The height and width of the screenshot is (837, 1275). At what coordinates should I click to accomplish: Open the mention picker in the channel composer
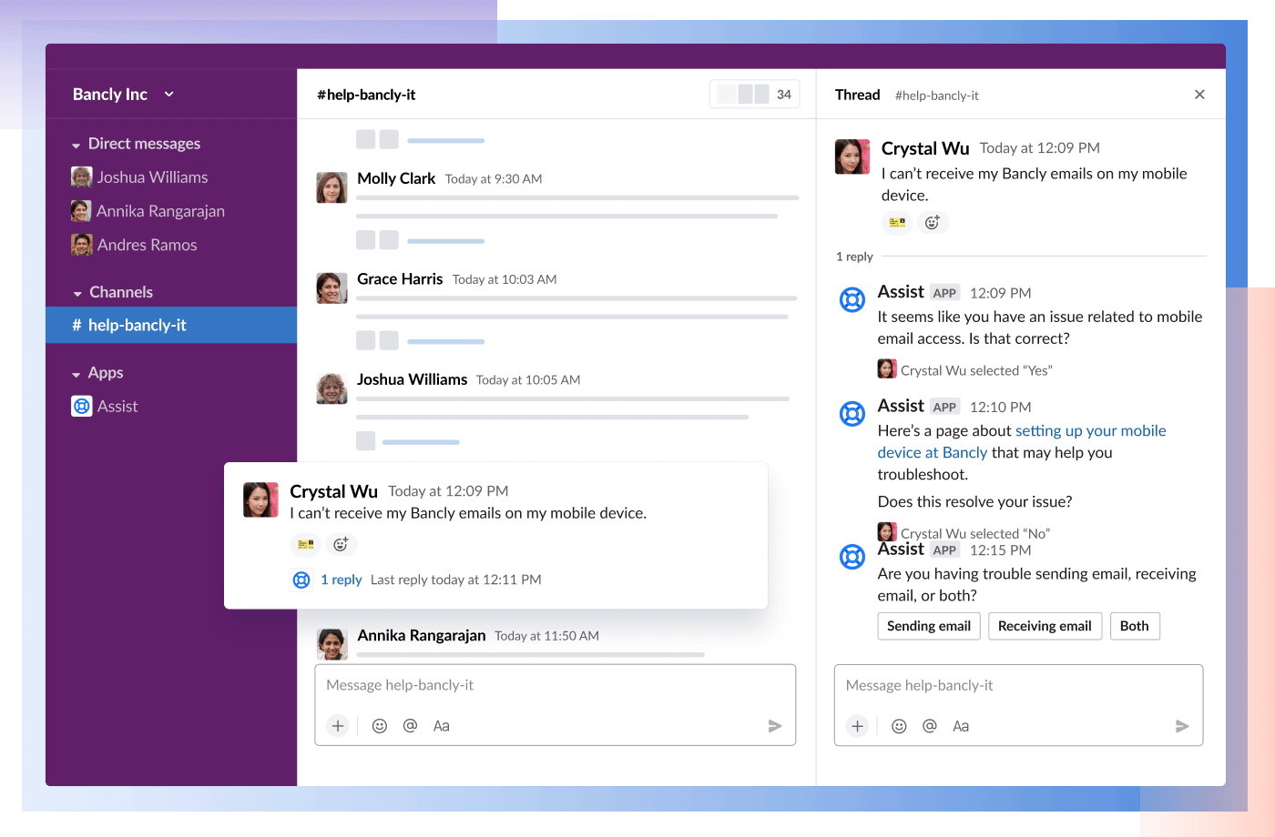point(410,725)
